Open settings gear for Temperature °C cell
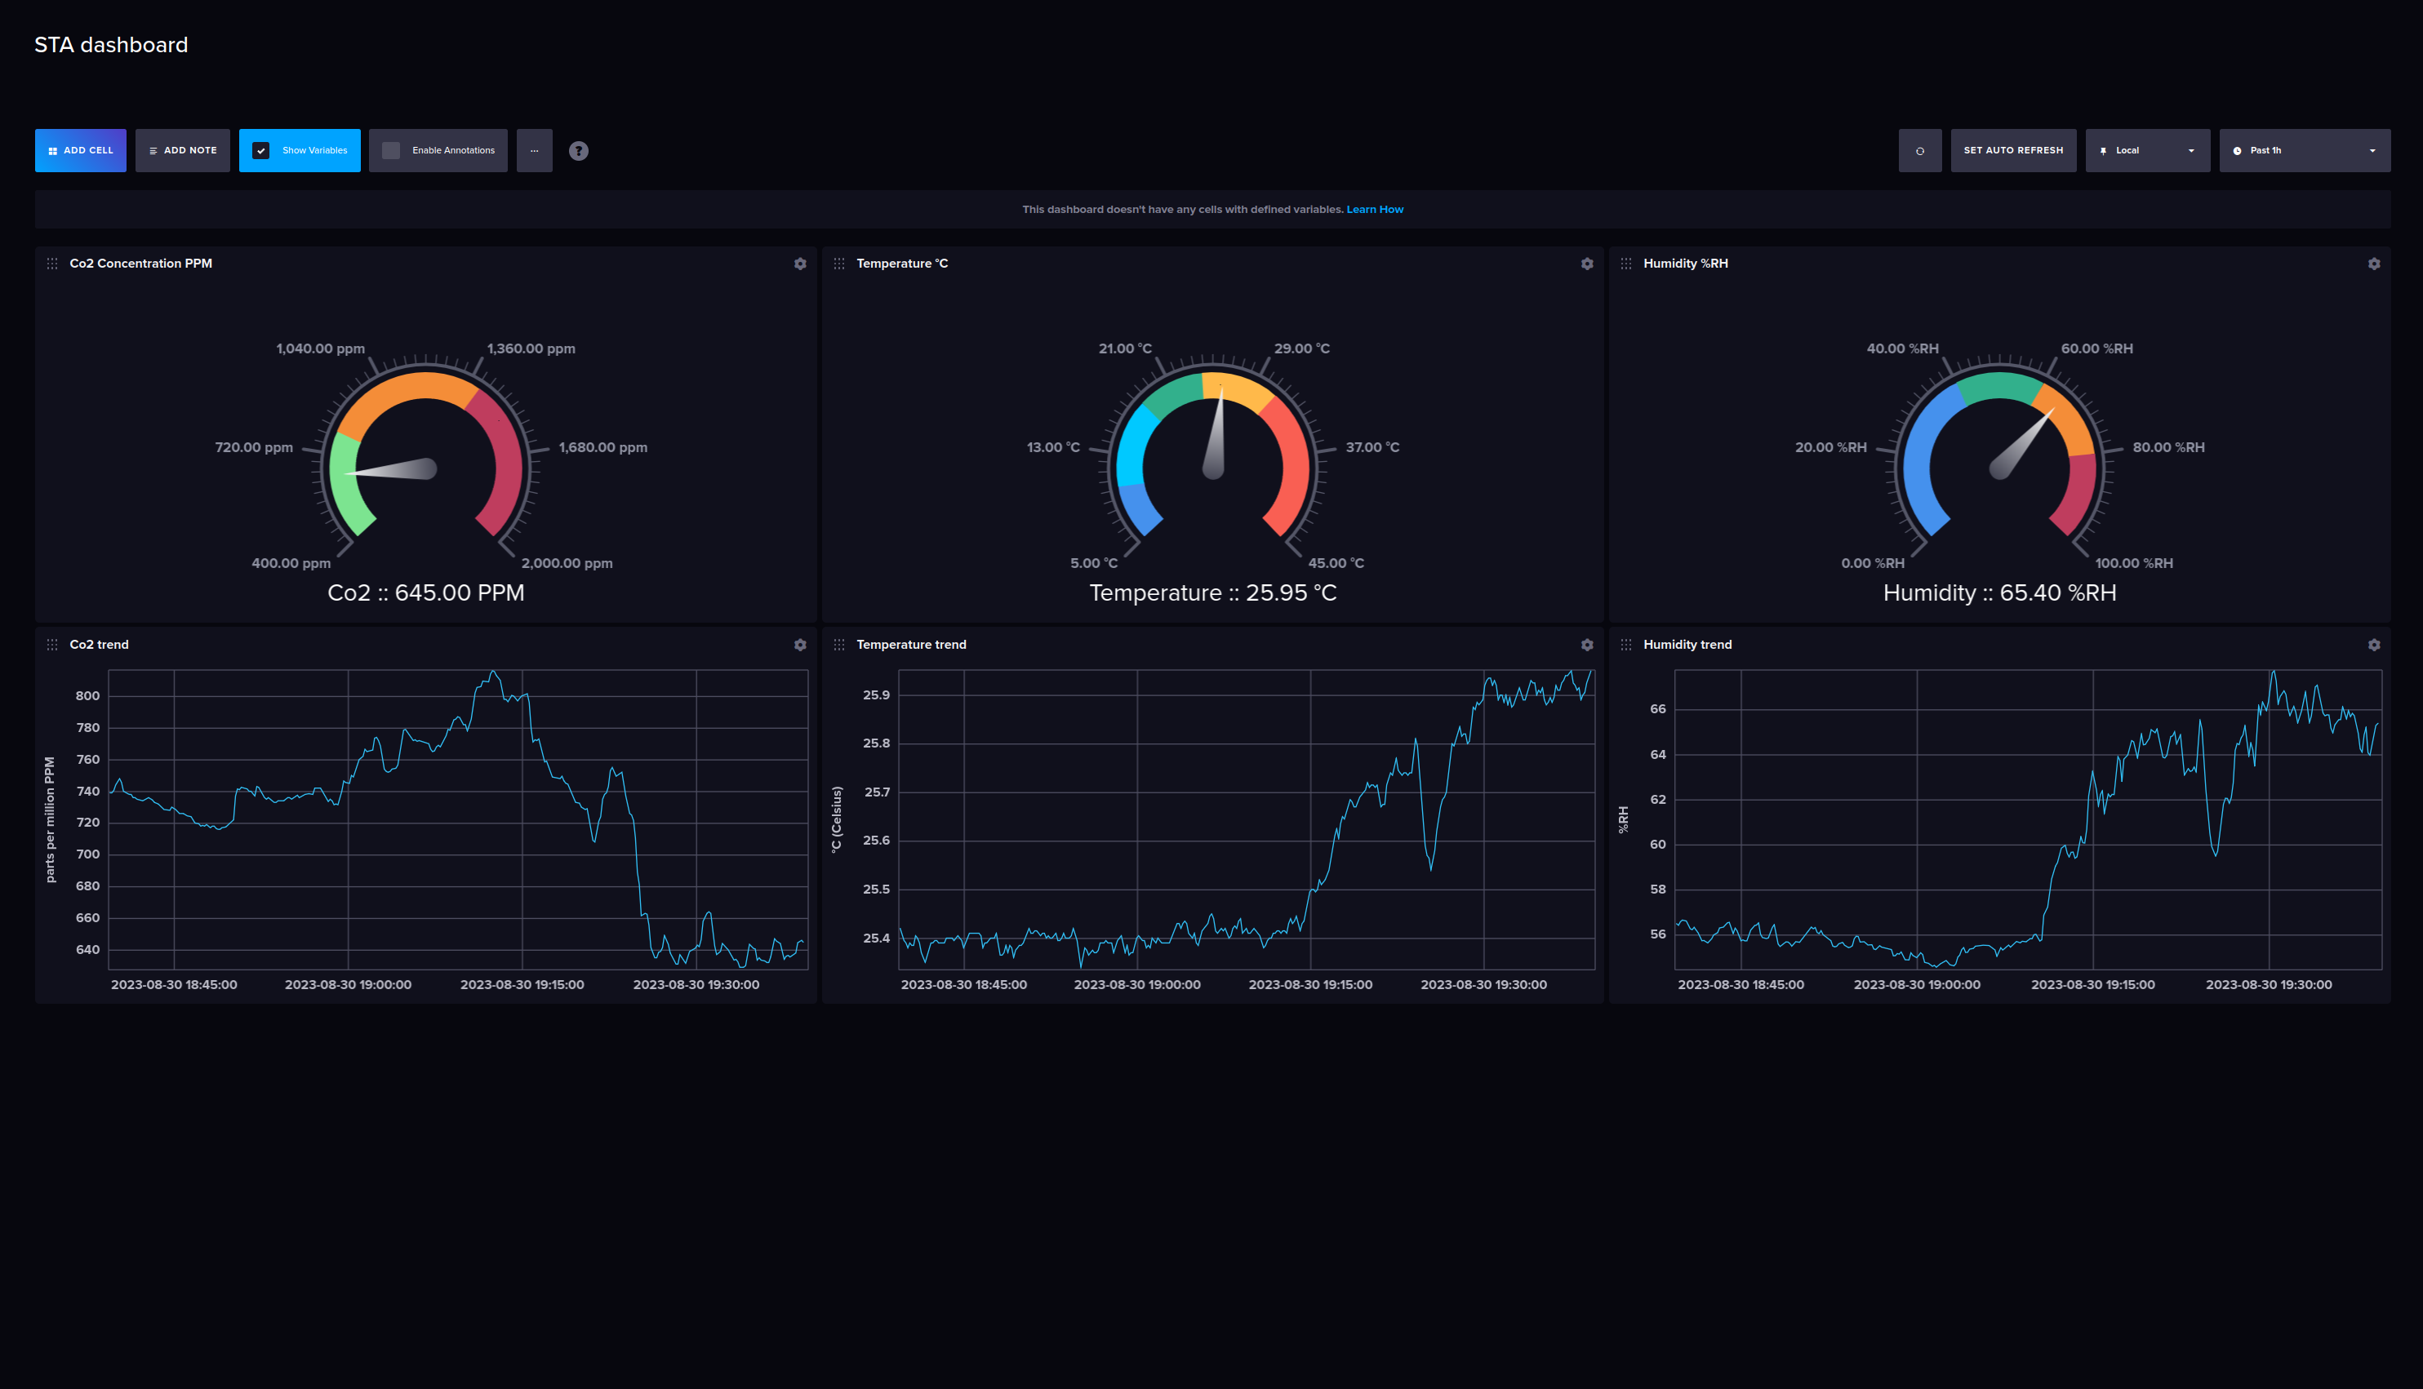 (1586, 264)
